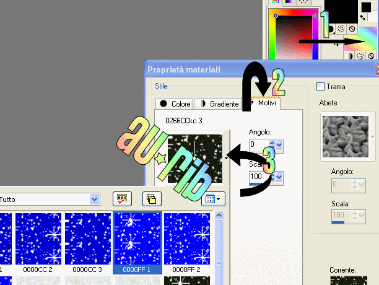Click the pattern Angolo value field
The image size is (379, 285).
[x=259, y=145]
